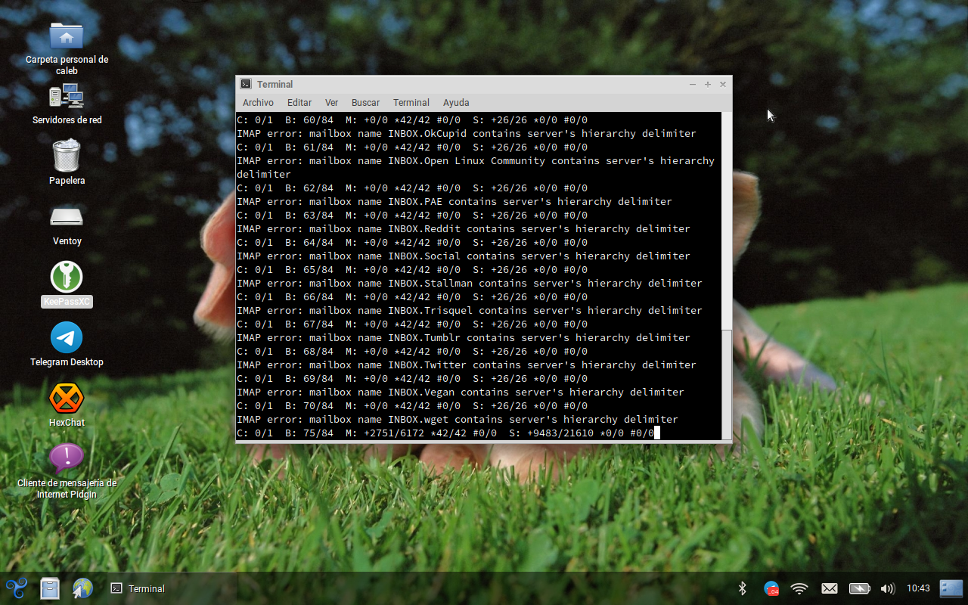Launch the web browser from taskbar
The height and width of the screenshot is (605, 968).
point(82,588)
